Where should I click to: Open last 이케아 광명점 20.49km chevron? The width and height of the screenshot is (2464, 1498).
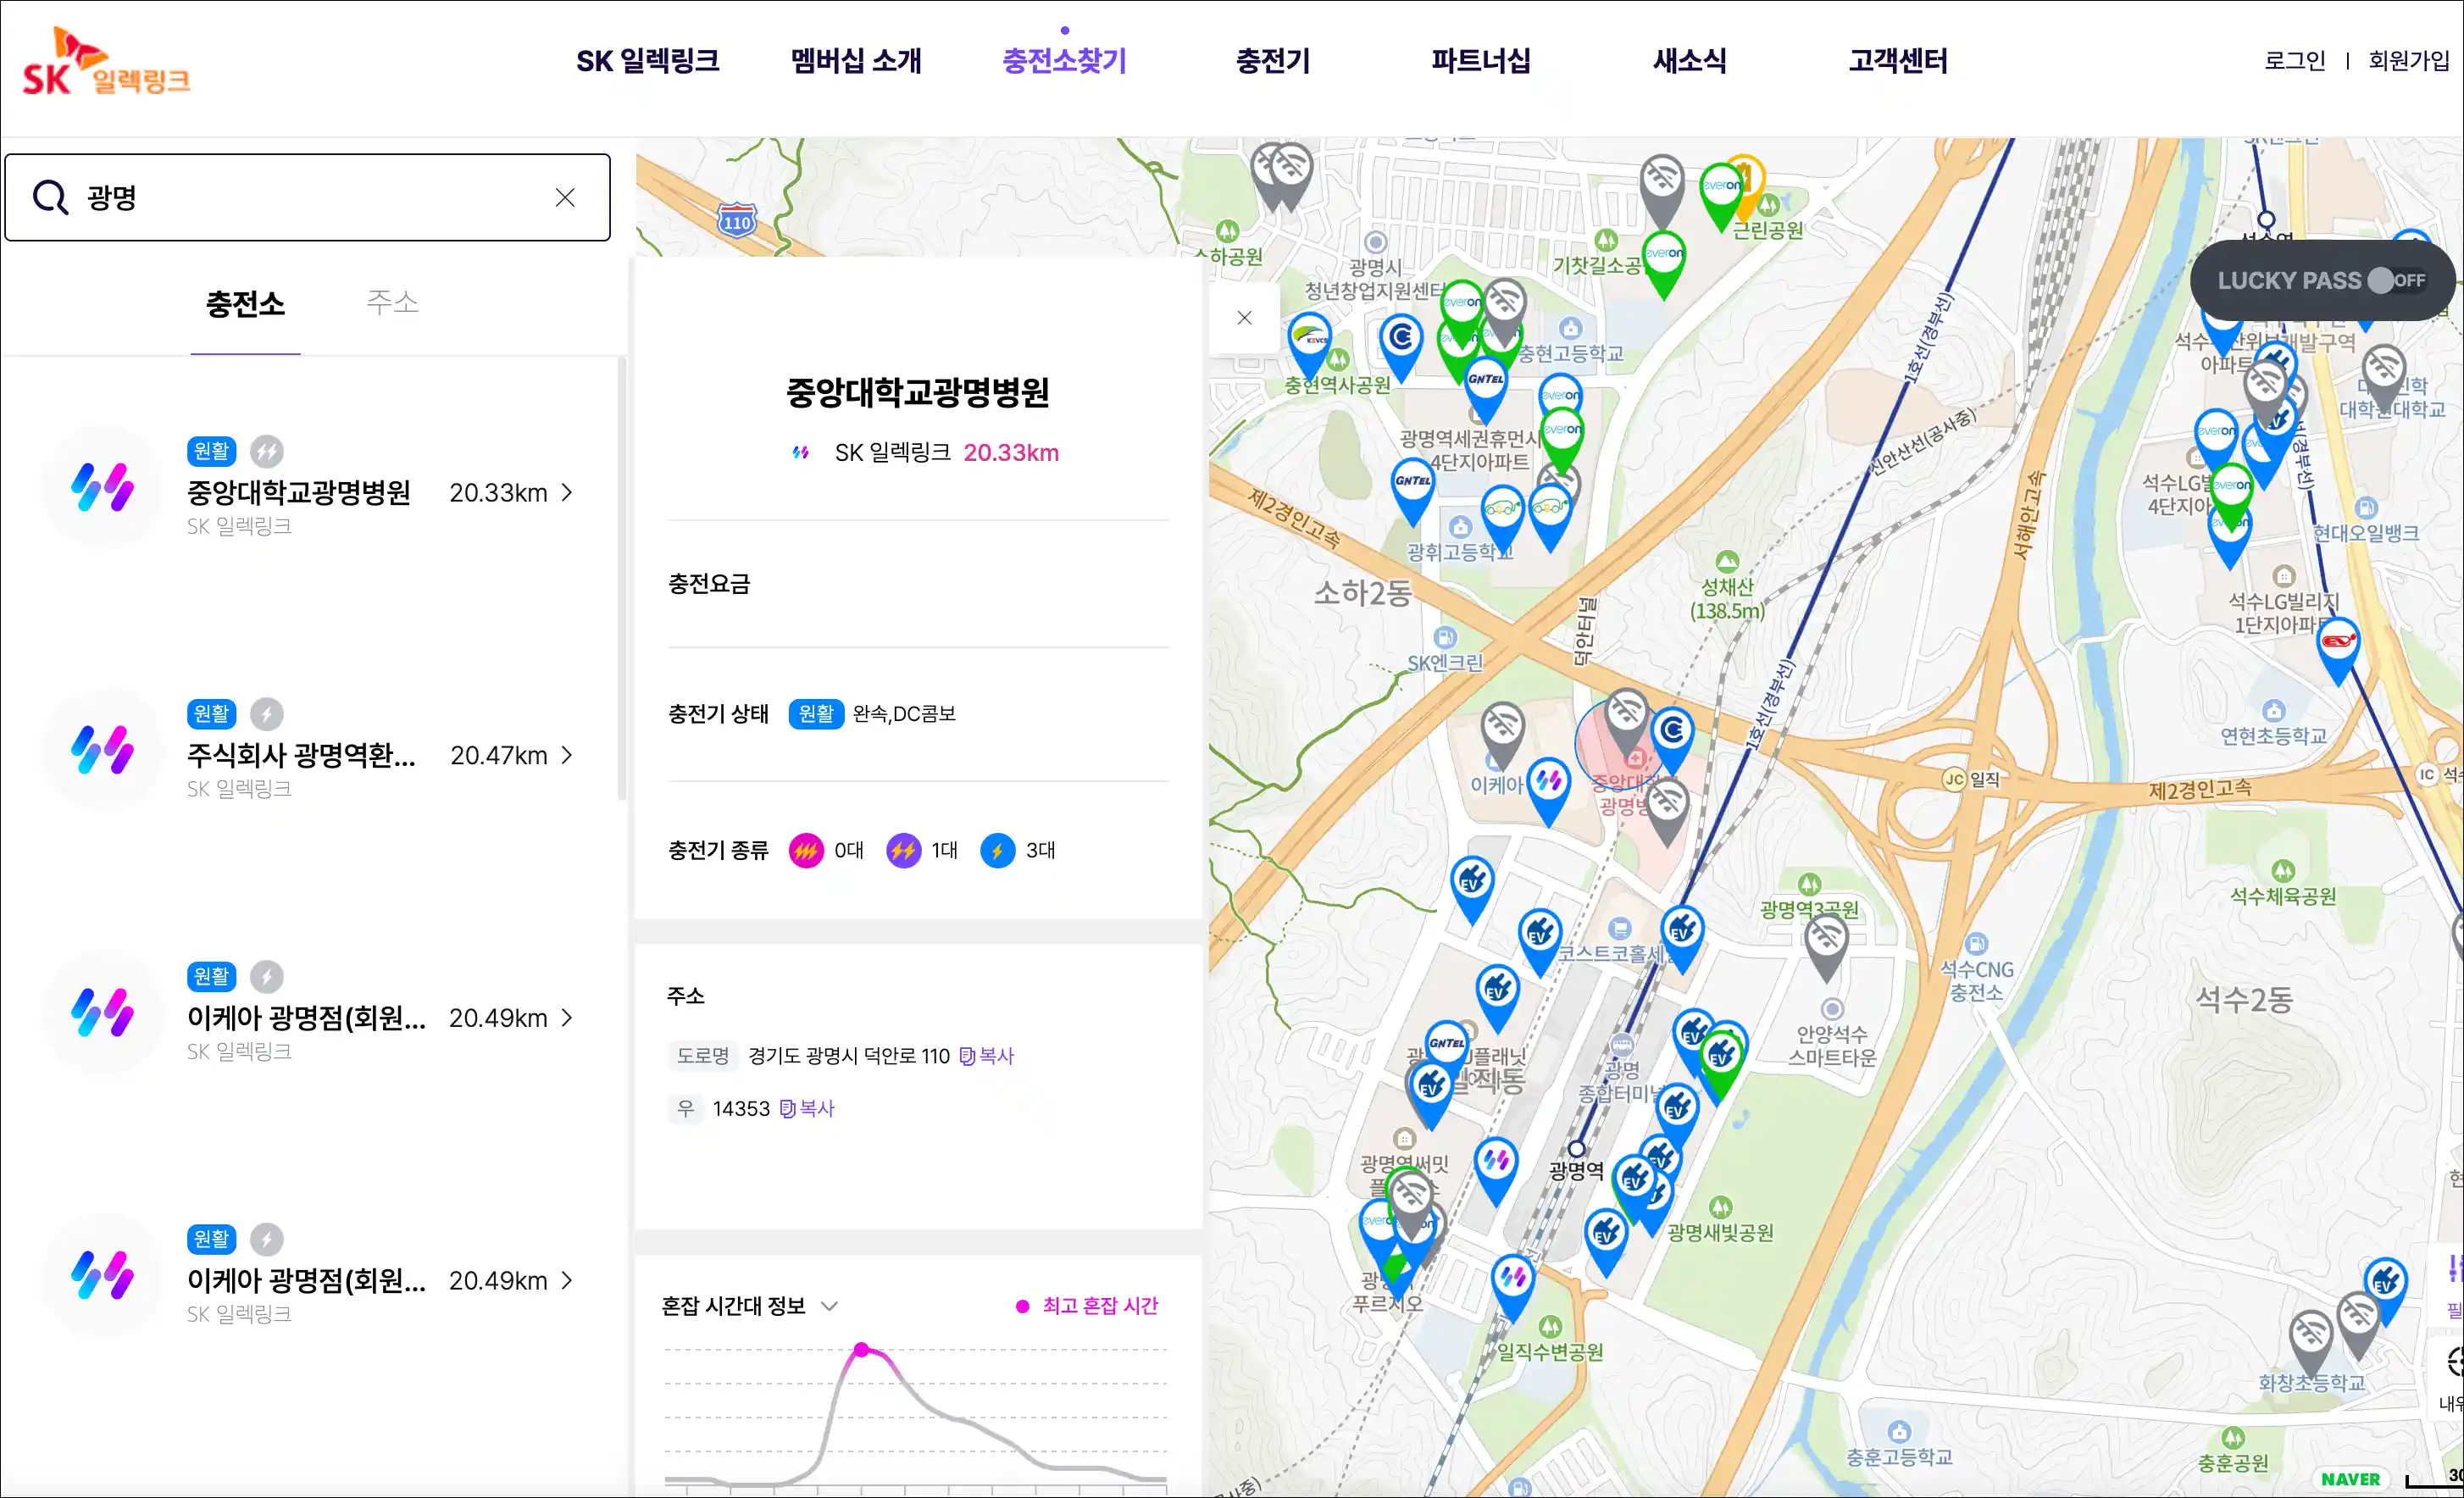coord(568,1281)
